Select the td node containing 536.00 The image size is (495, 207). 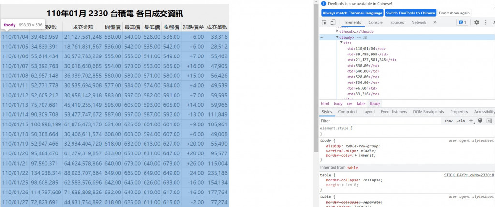(363, 83)
